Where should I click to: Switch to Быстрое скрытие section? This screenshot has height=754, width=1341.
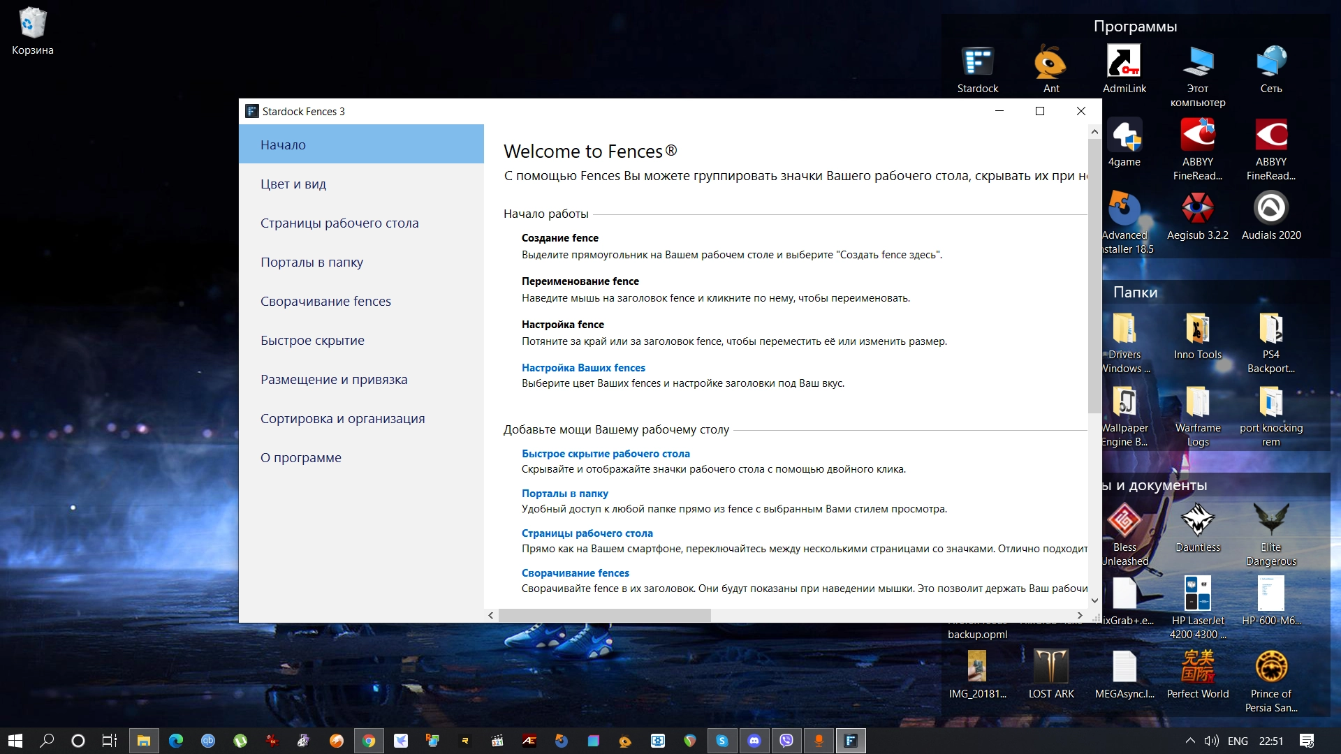pyautogui.click(x=361, y=340)
